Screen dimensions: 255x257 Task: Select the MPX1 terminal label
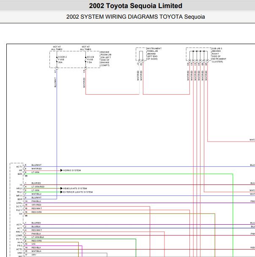19,196
